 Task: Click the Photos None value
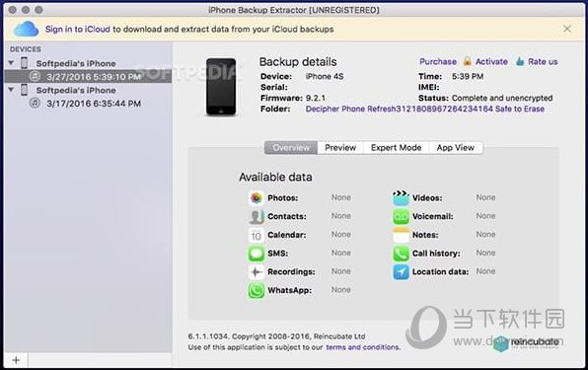pyautogui.click(x=341, y=197)
